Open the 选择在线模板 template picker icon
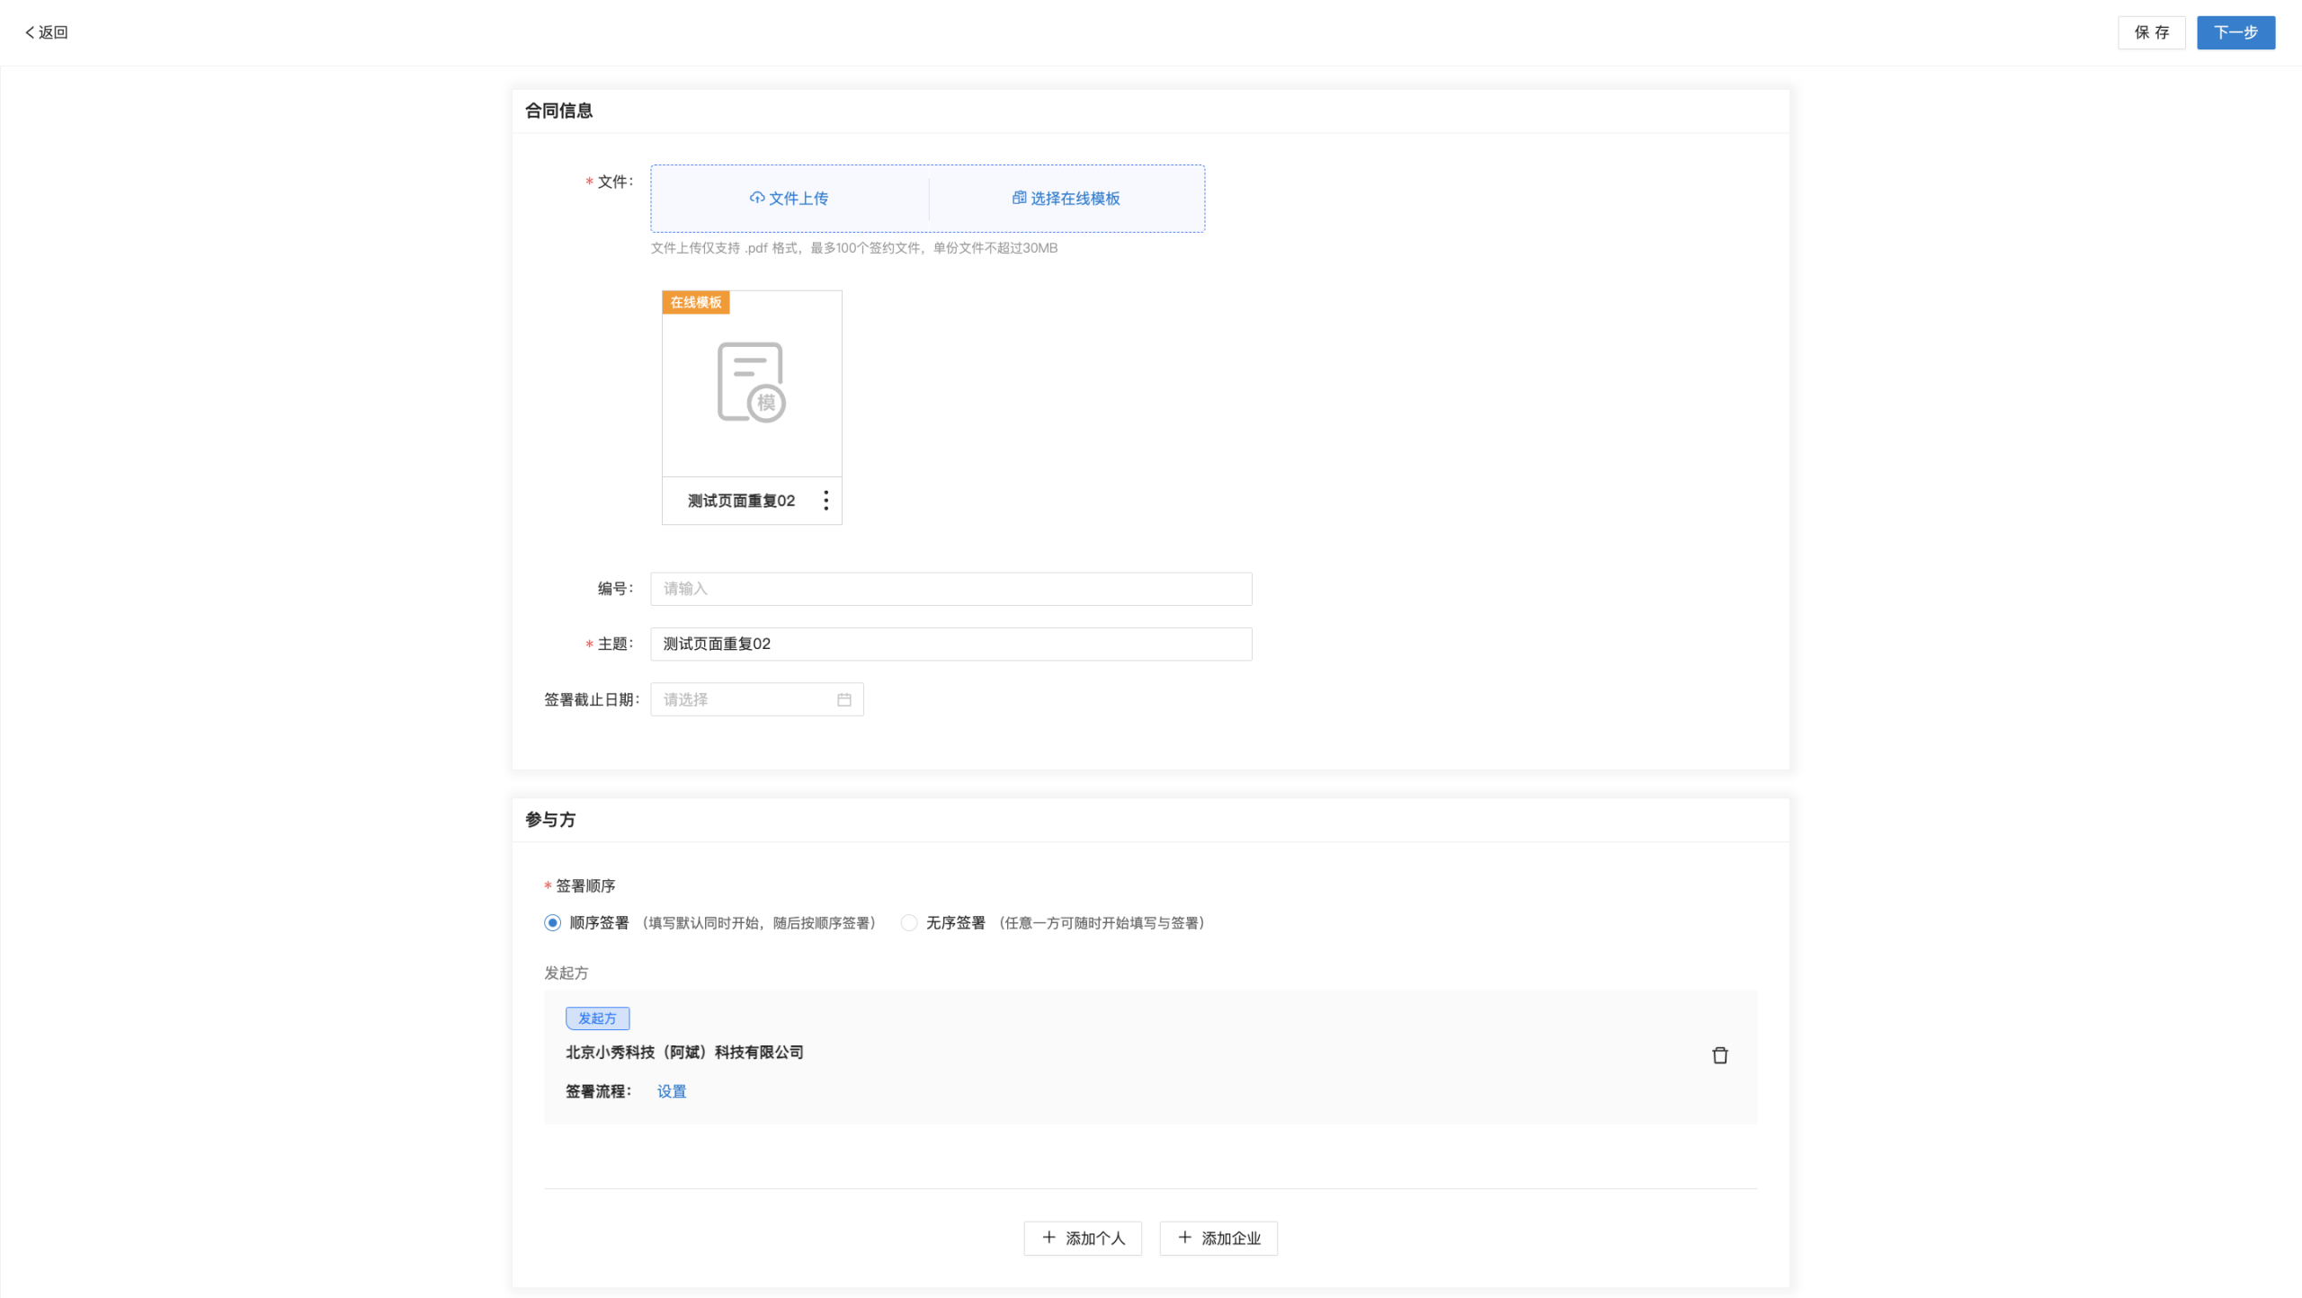 (x=1018, y=199)
